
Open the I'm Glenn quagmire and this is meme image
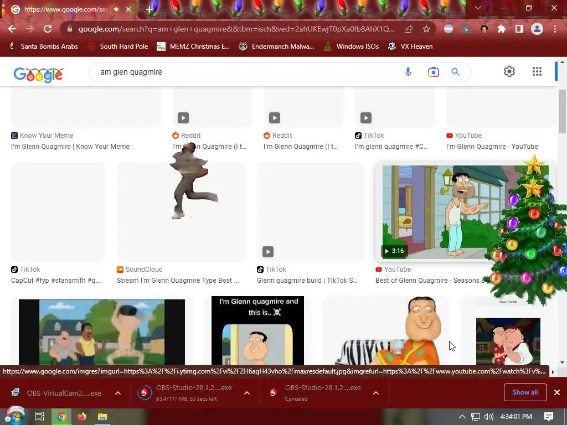tap(257, 331)
